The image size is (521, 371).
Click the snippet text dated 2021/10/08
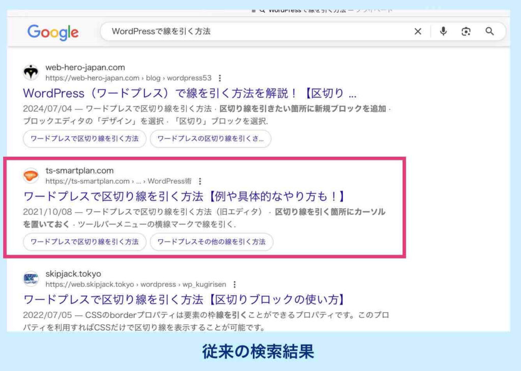click(x=204, y=218)
